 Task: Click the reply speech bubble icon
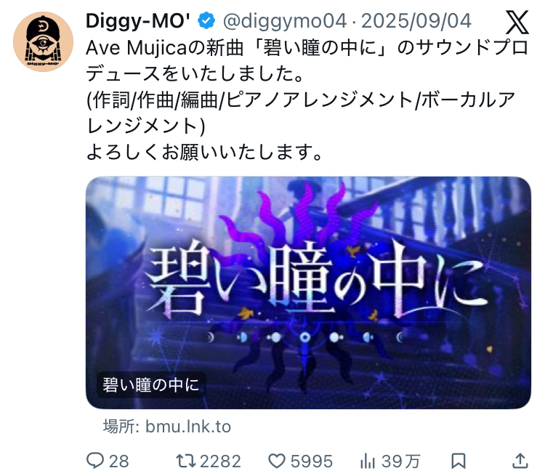click(95, 461)
